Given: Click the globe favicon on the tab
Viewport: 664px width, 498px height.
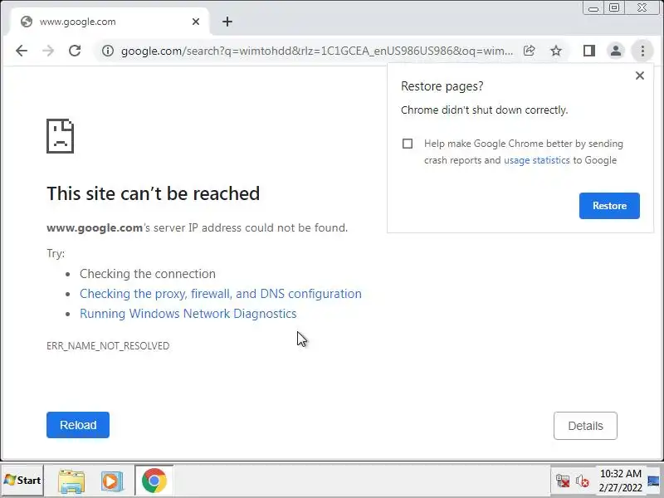Looking at the screenshot, I should pos(27,22).
